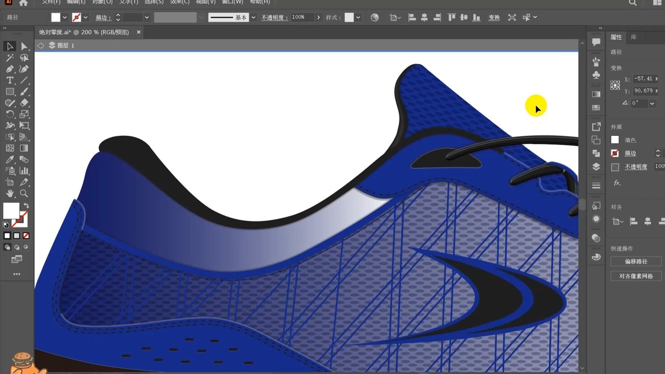Select the Scale tool

(24, 114)
